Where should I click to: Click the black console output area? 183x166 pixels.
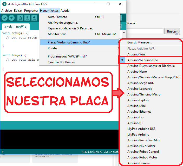tap(59, 139)
